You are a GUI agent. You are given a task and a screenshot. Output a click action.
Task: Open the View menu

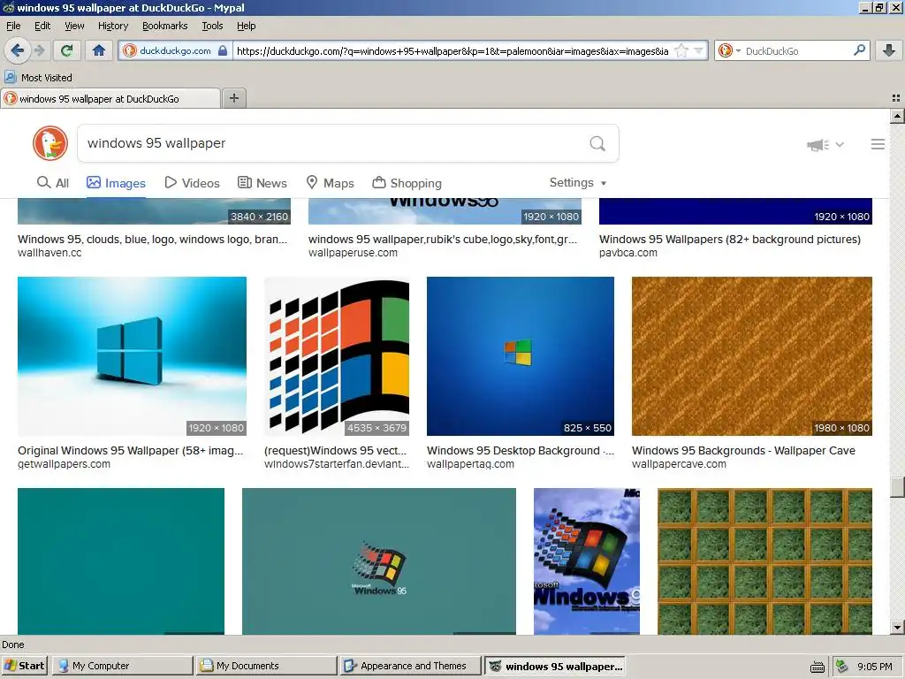coord(74,26)
